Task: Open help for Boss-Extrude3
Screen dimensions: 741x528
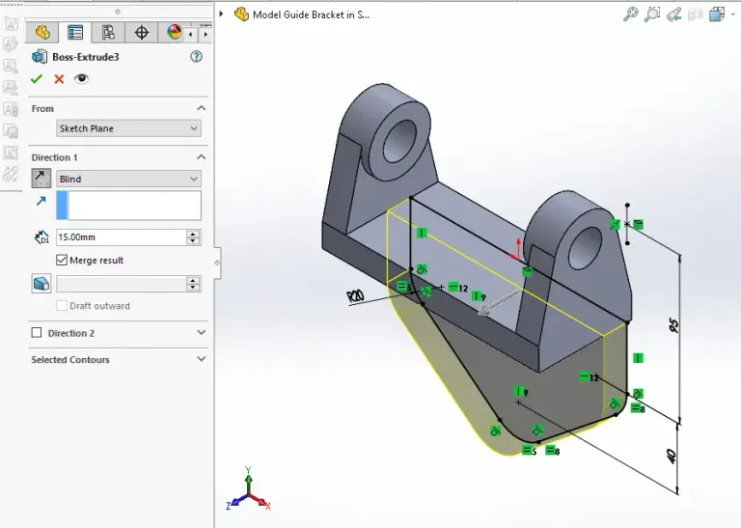Action: click(196, 57)
